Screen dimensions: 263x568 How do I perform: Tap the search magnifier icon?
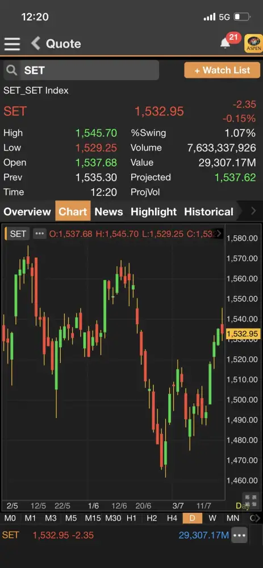pos(11,70)
